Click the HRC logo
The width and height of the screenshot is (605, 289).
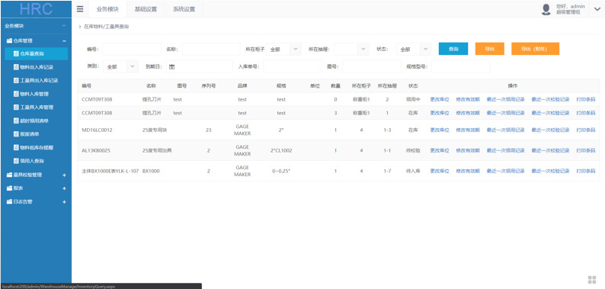(36, 9)
